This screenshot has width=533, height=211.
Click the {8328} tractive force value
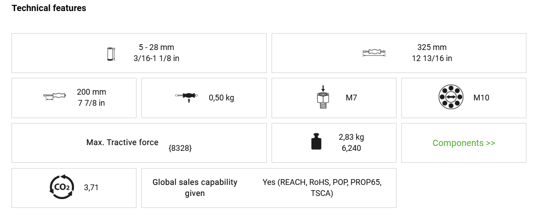pos(180,149)
